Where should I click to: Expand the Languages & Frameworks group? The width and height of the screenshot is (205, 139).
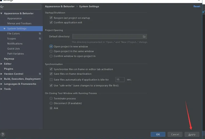pyautogui.click(x=2, y=84)
